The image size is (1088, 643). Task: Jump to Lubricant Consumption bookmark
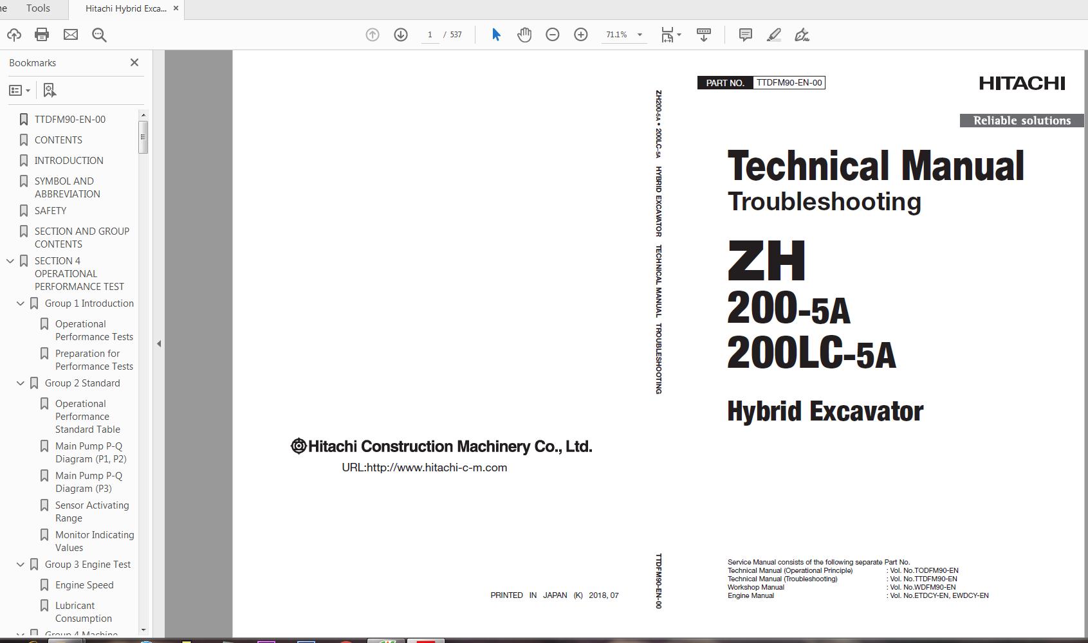(x=84, y=612)
